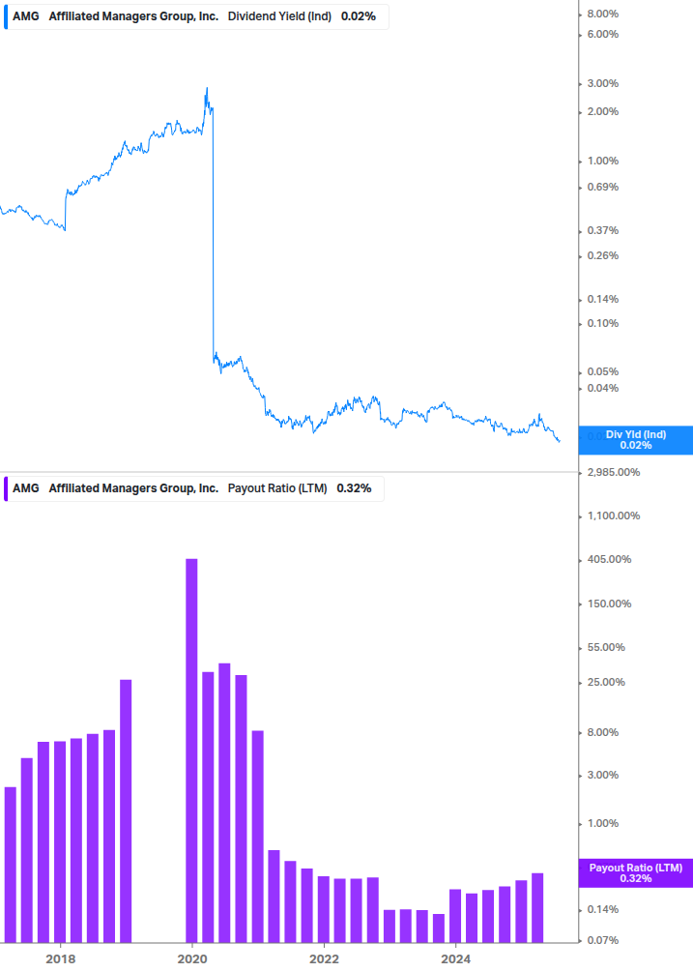Click the 1,100.00% axis value
This screenshot has height=972, width=693.
click(613, 515)
